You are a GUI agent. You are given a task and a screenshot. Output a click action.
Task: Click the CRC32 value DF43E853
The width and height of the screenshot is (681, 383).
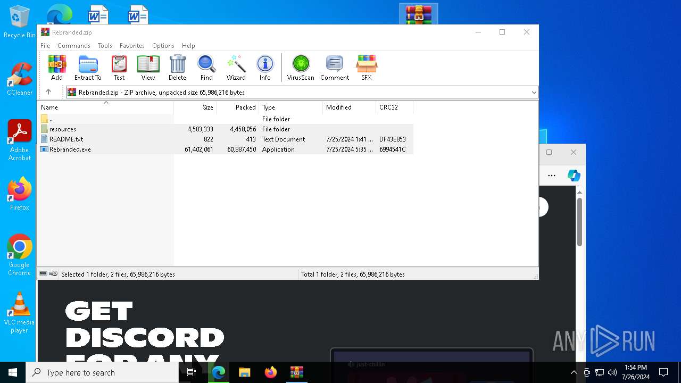click(x=393, y=139)
